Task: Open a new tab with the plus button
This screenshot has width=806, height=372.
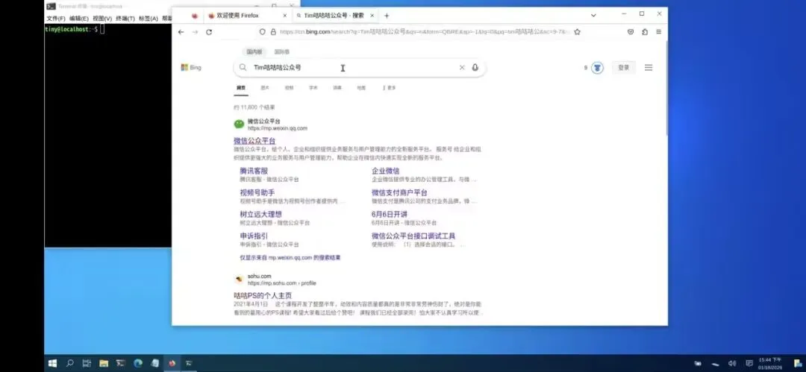Action: point(387,16)
